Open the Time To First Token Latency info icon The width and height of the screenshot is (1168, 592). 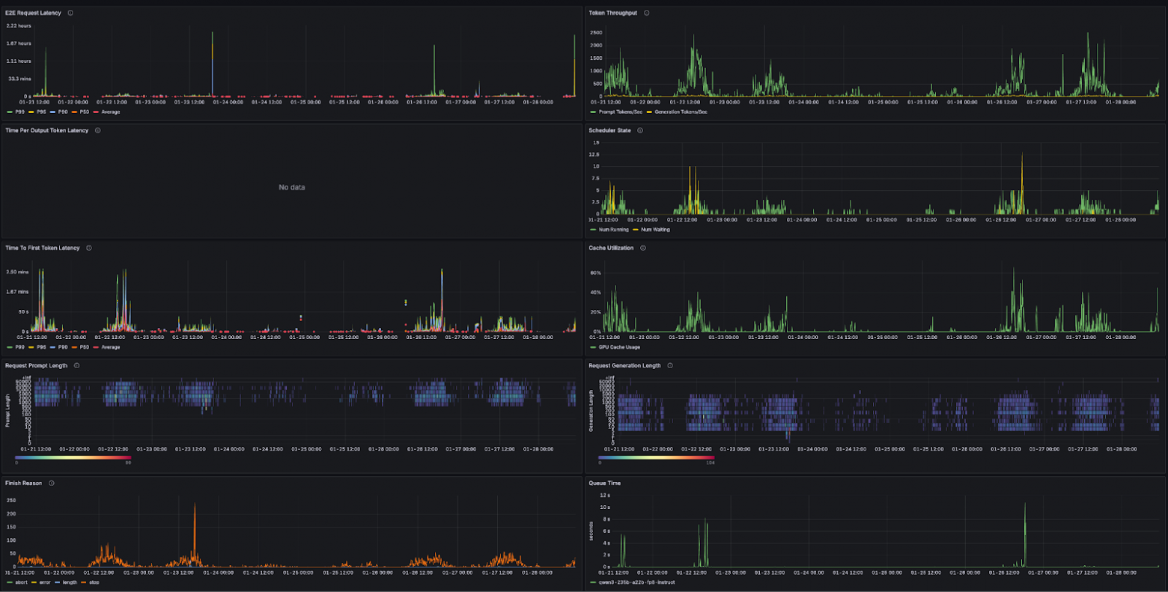(88, 248)
